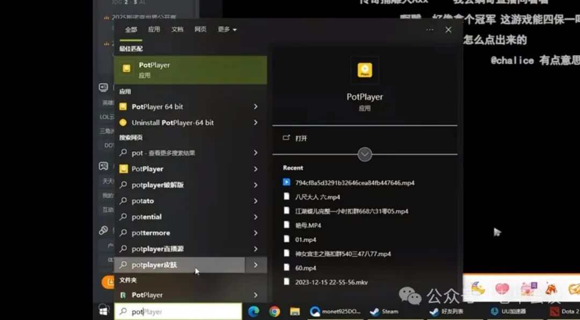This screenshot has height=320, width=580.
Task: Switch to the monet925DO... taskbar window
Action: point(335,311)
